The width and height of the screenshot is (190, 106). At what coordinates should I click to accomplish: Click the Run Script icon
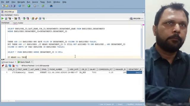6,18
